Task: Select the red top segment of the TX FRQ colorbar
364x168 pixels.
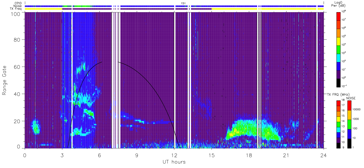Action: [339, 103]
